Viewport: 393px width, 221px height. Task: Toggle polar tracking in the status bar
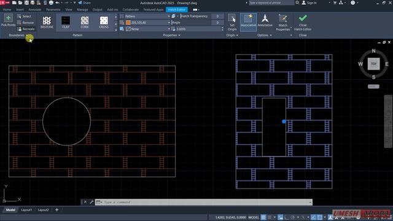pyautogui.click(x=293, y=217)
